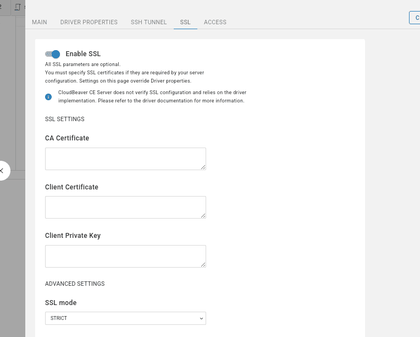Click inside the CA Certificate text area
The image size is (420, 337).
coord(125,159)
